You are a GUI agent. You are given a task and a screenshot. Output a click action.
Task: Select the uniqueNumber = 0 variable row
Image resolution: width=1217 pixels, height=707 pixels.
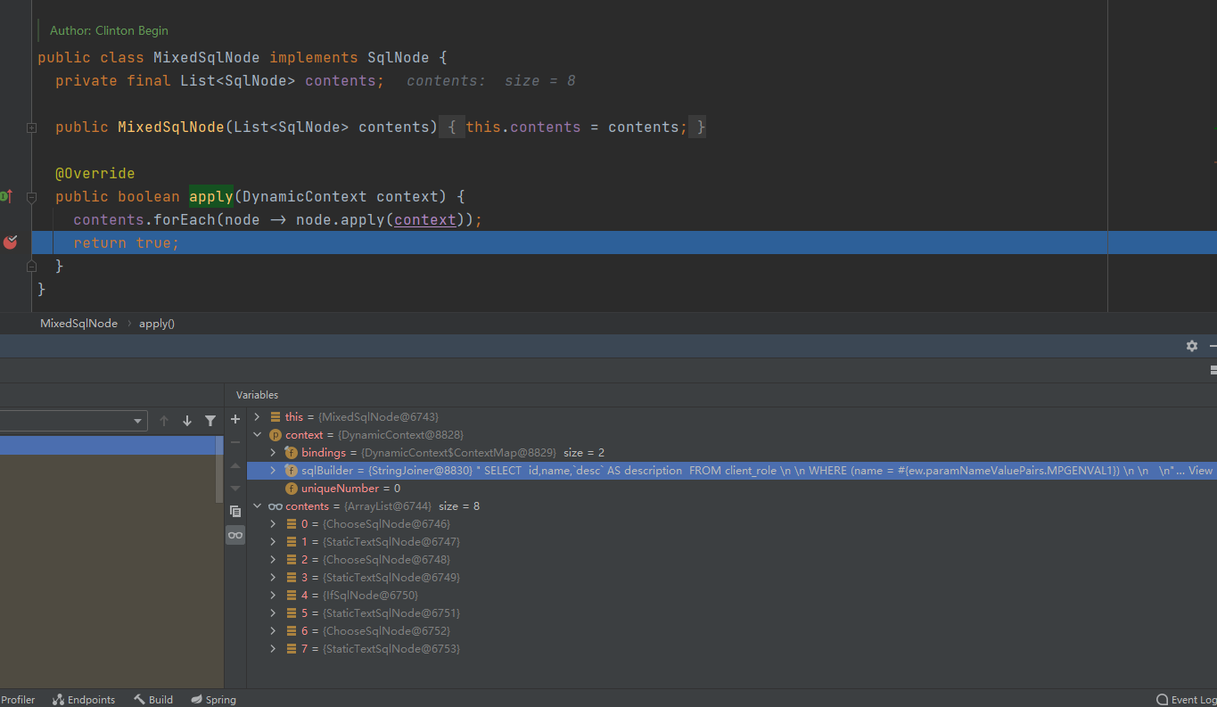731,489
